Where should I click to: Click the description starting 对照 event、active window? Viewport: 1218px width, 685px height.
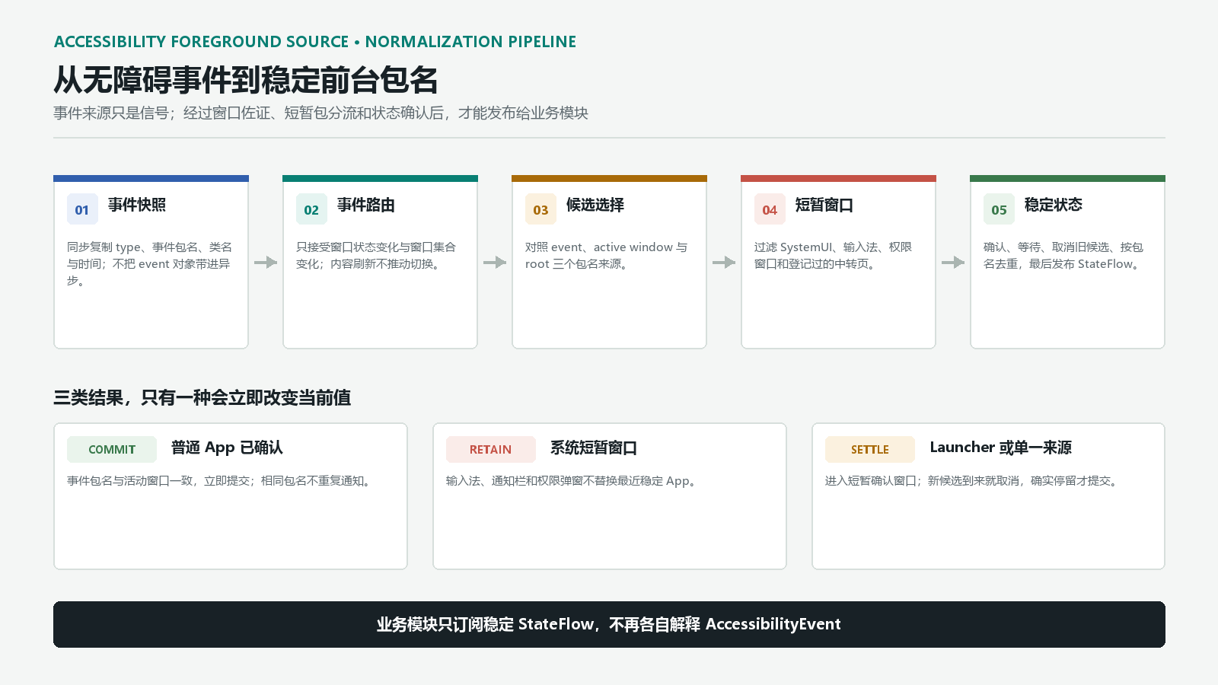click(607, 255)
